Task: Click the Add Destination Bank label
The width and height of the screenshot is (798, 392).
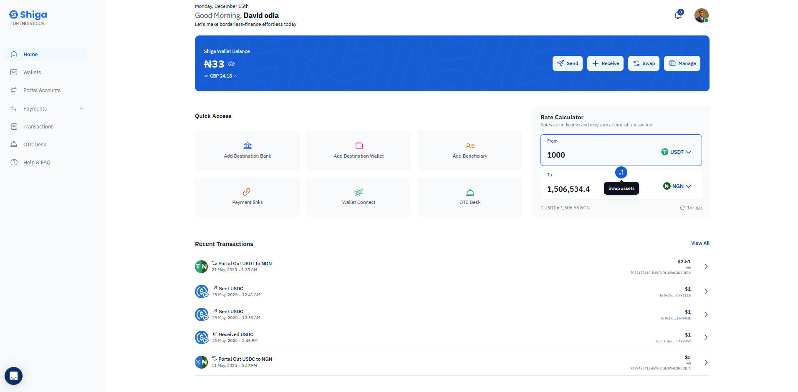Action: click(x=247, y=156)
